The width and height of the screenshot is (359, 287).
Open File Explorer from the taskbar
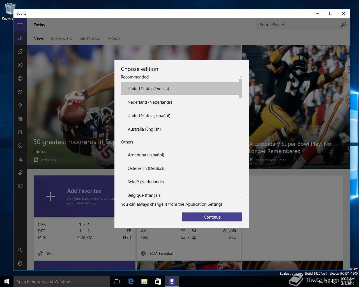click(x=144, y=281)
